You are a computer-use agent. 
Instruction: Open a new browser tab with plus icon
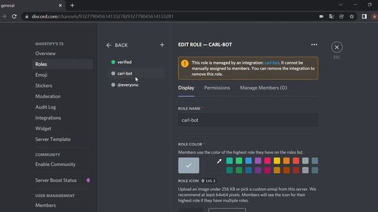click(x=72, y=5)
